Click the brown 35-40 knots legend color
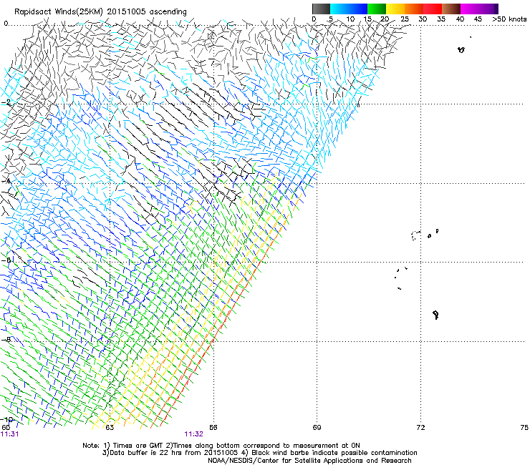This screenshot has height=465, width=530. (451, 9)
